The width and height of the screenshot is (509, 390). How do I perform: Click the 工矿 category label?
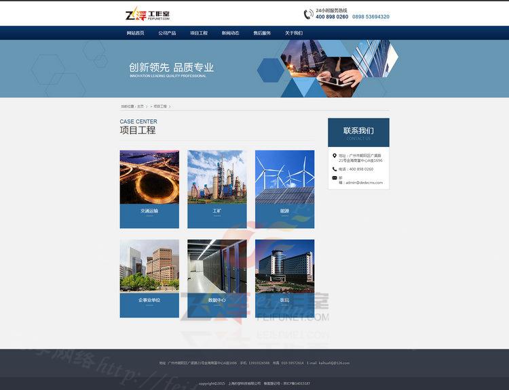point(217,211)
